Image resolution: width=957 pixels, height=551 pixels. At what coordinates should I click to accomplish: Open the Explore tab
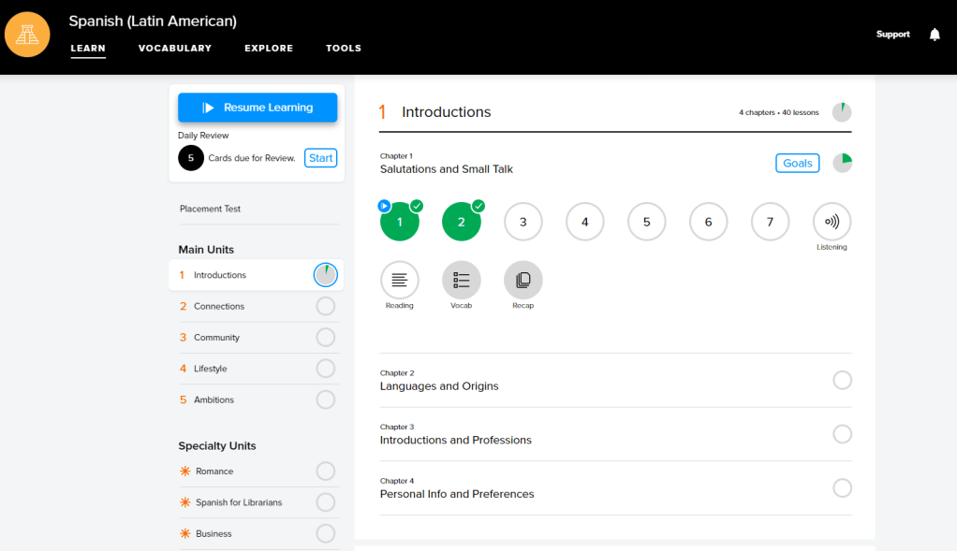pyautogui.click(x=269, y=49)
